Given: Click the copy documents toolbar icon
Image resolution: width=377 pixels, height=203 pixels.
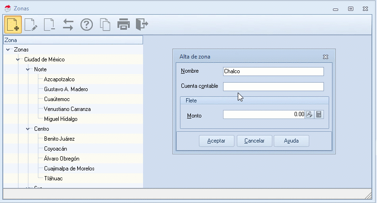Looking at the screenshot, I should coord(105,25).
